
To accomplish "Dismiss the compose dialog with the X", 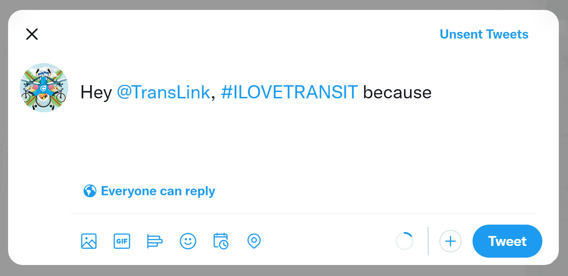I will point(32,34).
